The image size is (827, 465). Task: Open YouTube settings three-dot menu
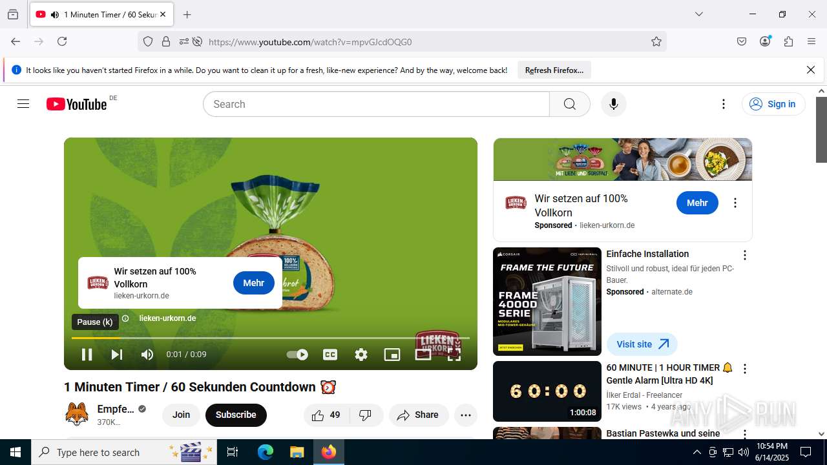click(x=724, y=104)
